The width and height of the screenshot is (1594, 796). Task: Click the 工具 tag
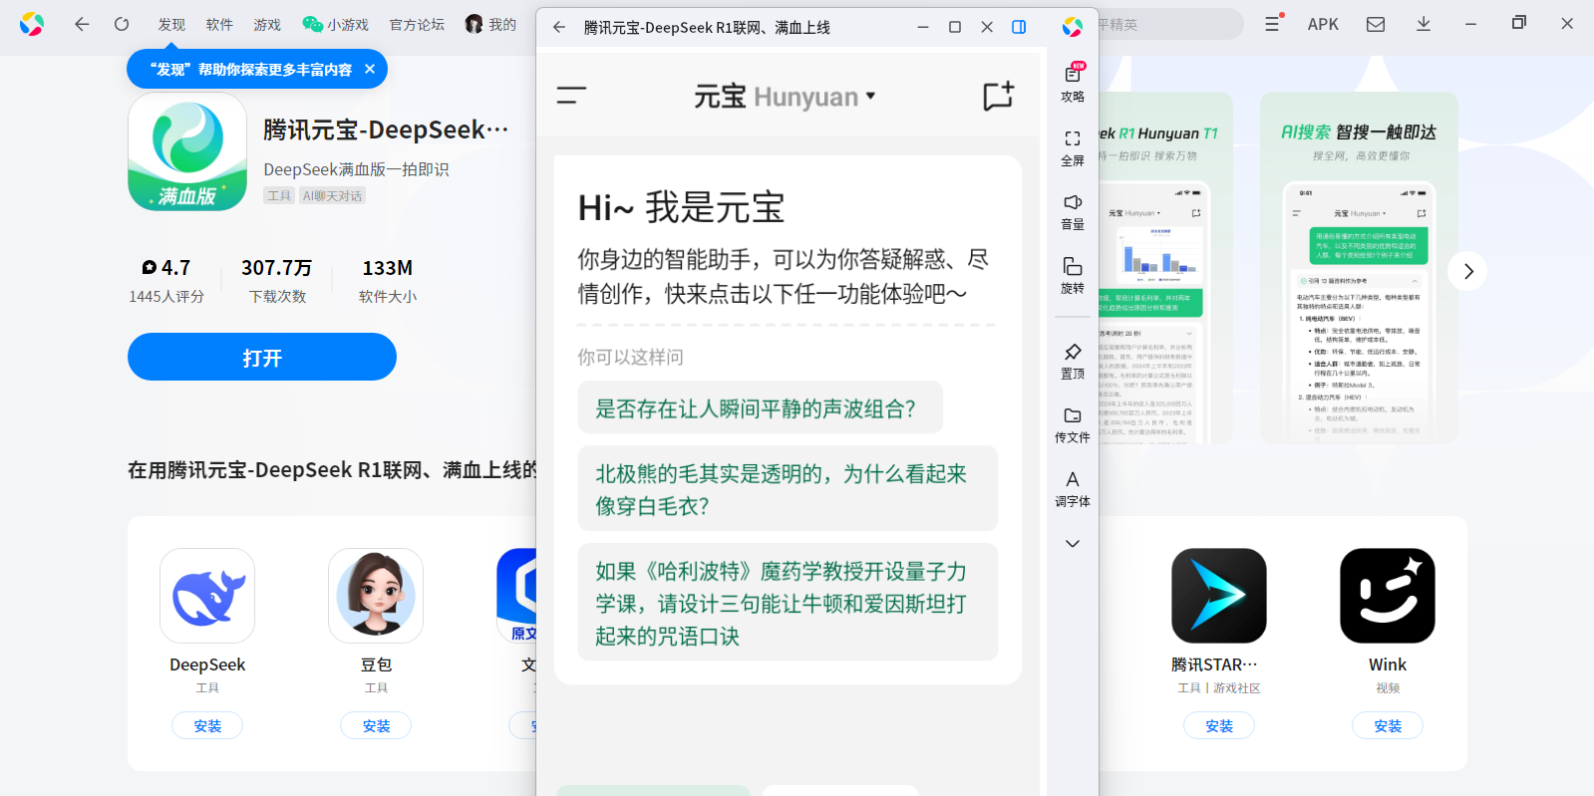(279, 196)
